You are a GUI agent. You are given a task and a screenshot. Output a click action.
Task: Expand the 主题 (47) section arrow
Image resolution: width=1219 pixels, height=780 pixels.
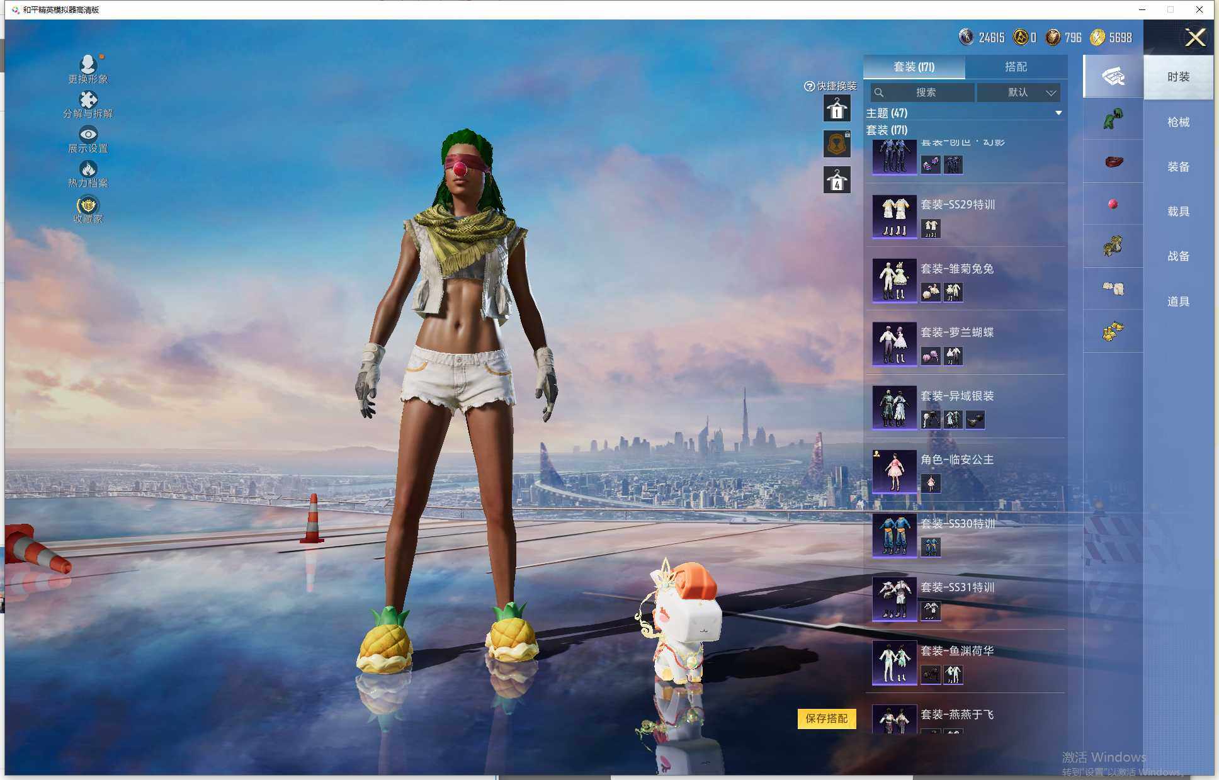point(1058,113)
